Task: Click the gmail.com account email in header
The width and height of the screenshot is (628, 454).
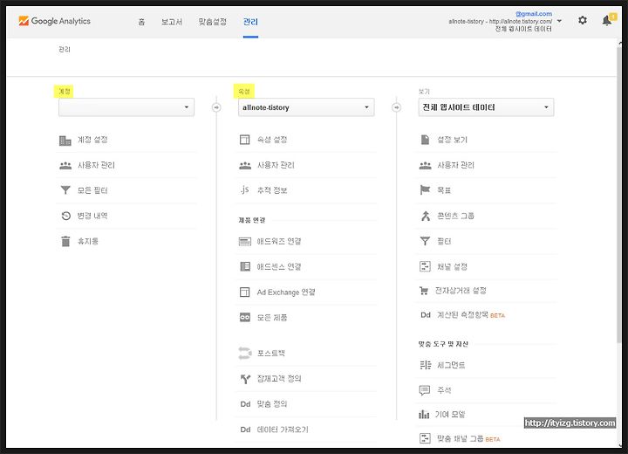Action: click(534, 14)
